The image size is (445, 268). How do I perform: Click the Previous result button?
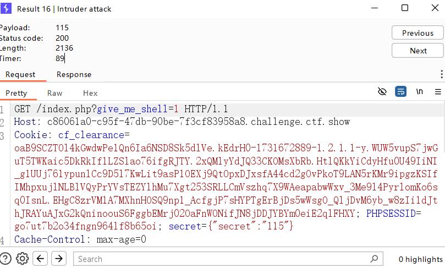click(417, 33)
